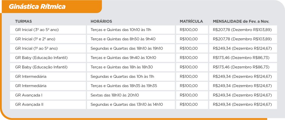Viewport: 285px width, 120px height.
Task: Select the GR Inicial (3º ao 5º ano) cell
Action: tap(37, 30)
